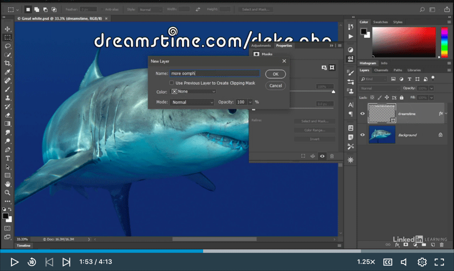Switch to the Swatches tab
Screen dimensions: 454x271
(x=380, y=22)
